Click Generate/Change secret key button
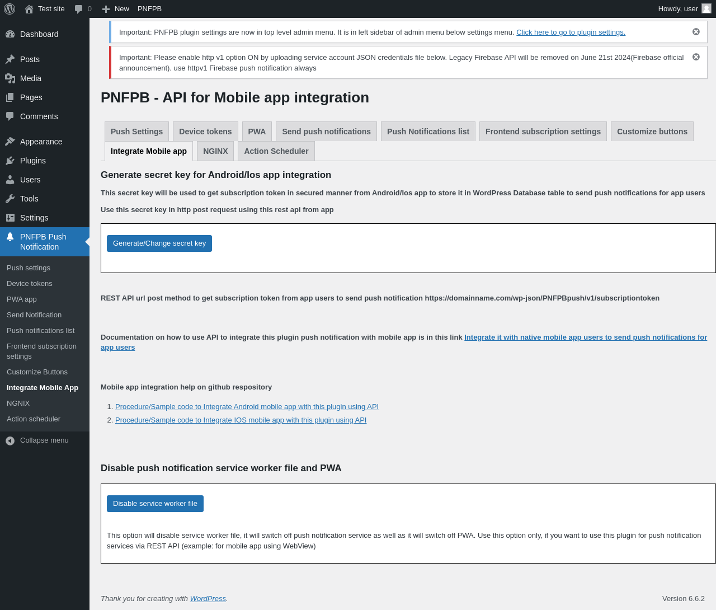 point(159,243)
